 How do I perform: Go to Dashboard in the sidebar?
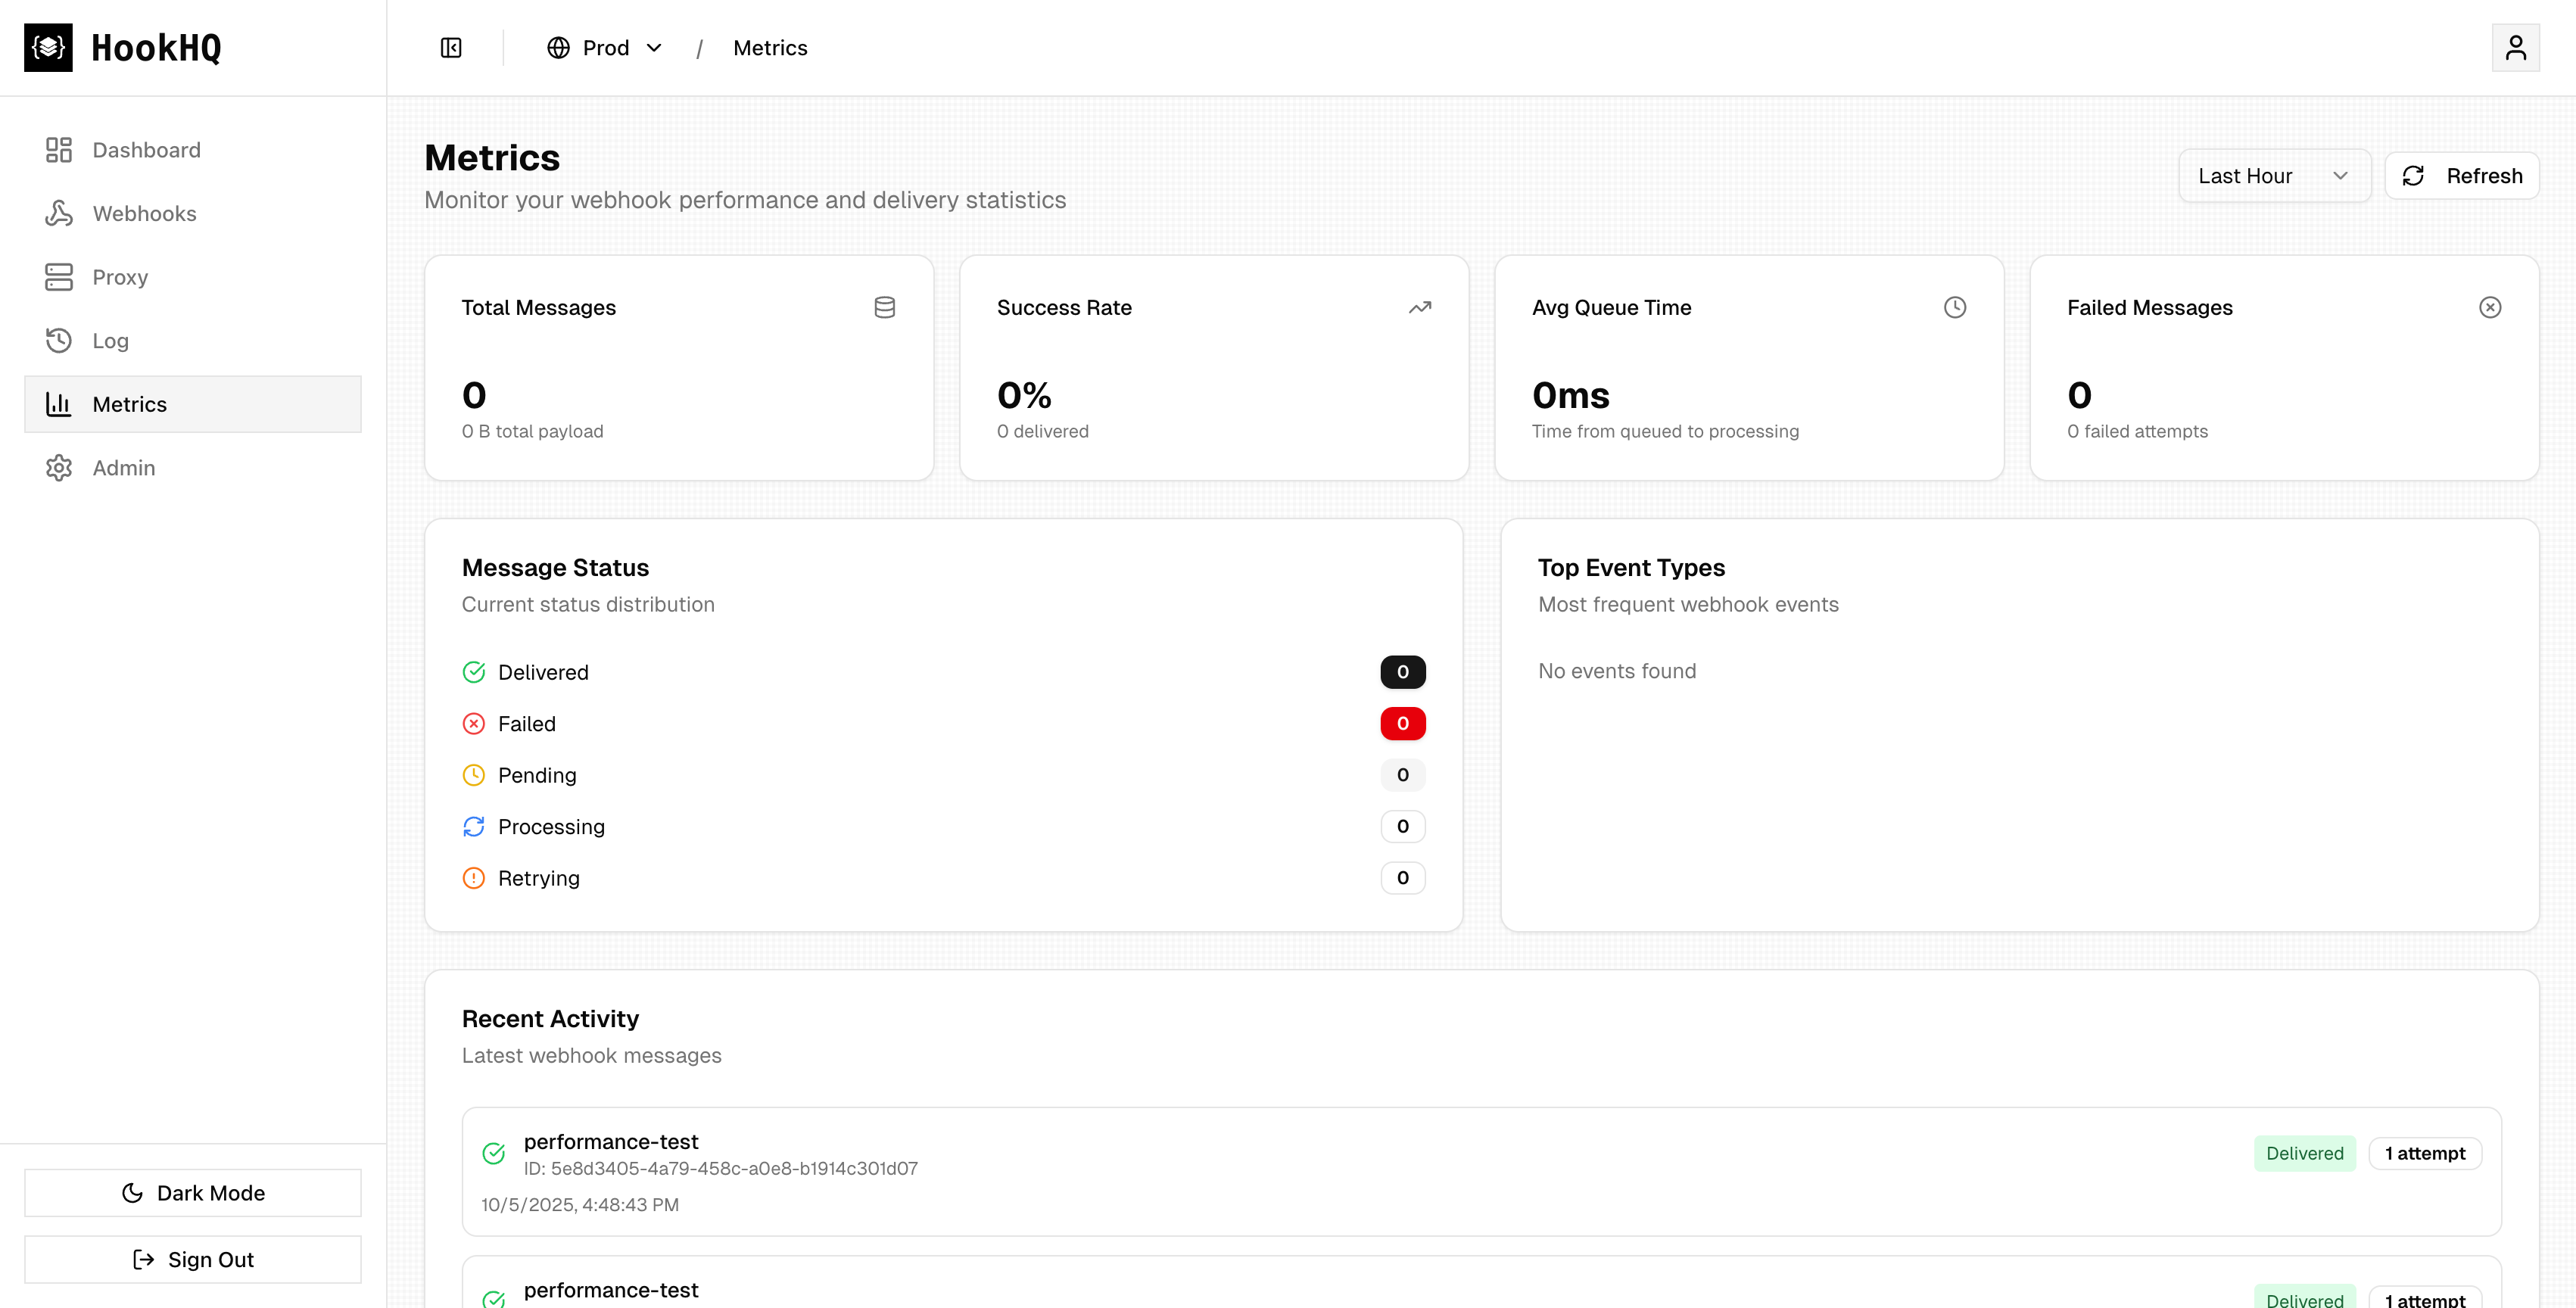coord(193,150)
